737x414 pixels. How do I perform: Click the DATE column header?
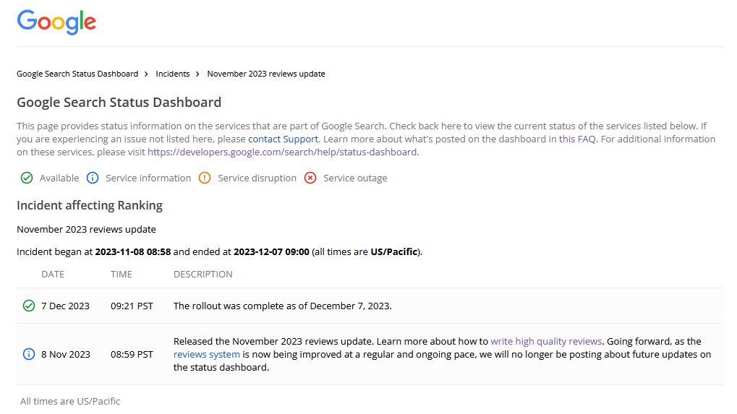(x=53, y=274)
